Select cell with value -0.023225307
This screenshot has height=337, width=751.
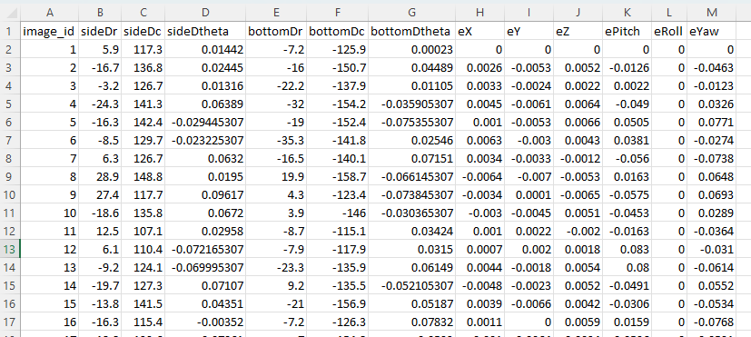pyautogui.click(x=205, y=141)
